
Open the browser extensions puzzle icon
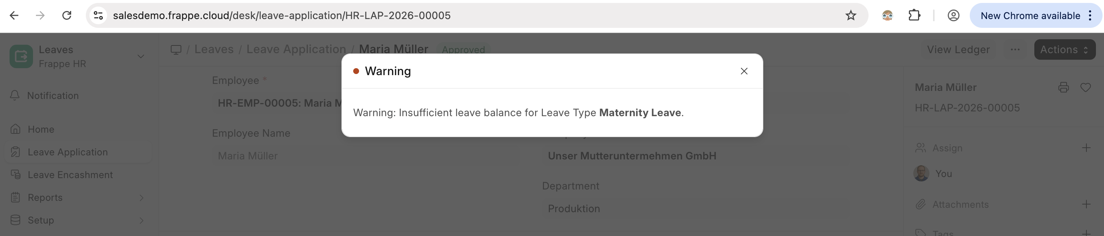pos(914,16)
